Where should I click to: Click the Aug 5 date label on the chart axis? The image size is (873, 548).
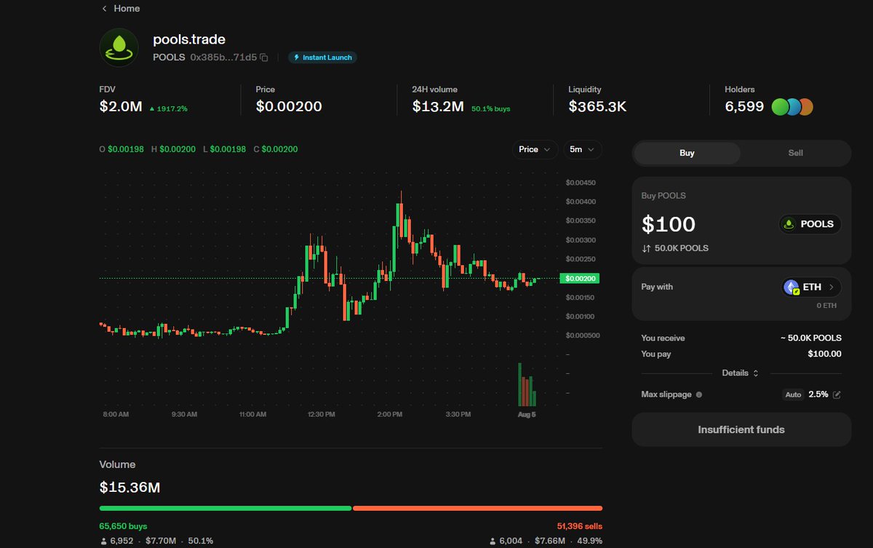click(x=527, y=414)
